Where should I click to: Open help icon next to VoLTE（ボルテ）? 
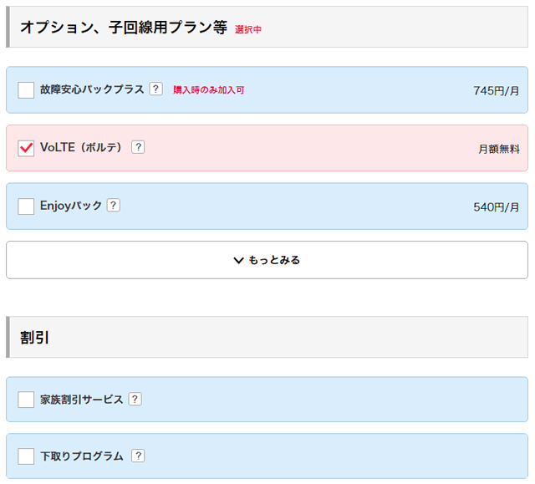coord(138,147)
